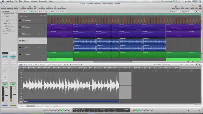Image resolution: width=203 pixels, height=114 pixels.
Task: Switch to the Score tab
Action: tap(48, 106)
